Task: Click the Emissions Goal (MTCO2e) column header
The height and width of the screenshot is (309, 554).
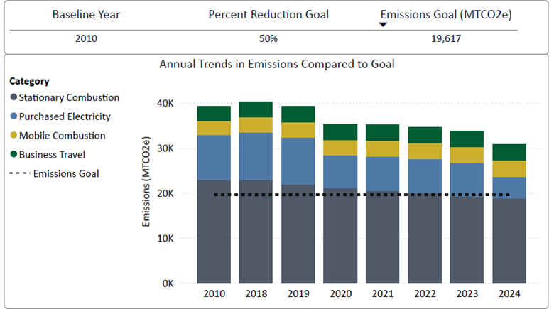Action: point(446,14)
